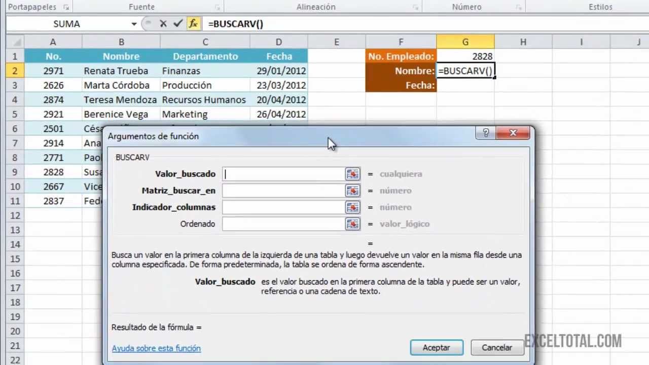The width and height of the screenshot is (649, 365).
Task: Click cell with Renata Trueba
Action: point(121,71)
